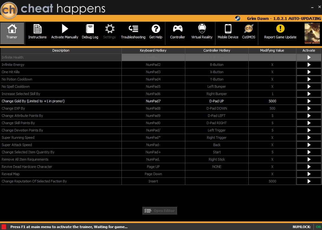The image size is (322, 230).
Task: Click the Steam platform icon
Action: [x=237, y=18]
